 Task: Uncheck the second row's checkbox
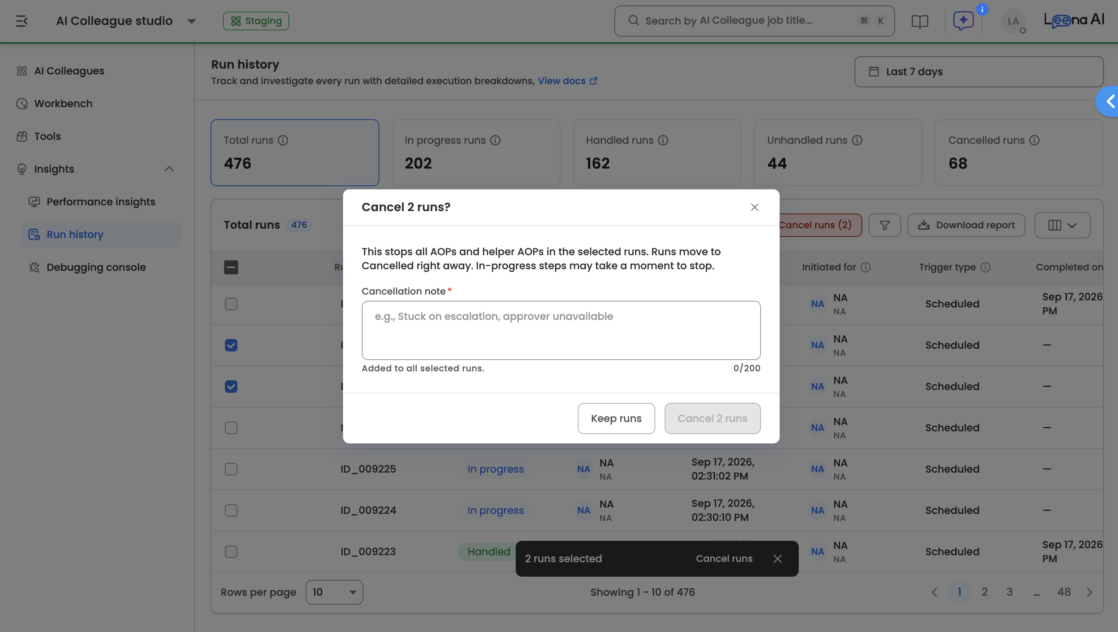point(231,345)
